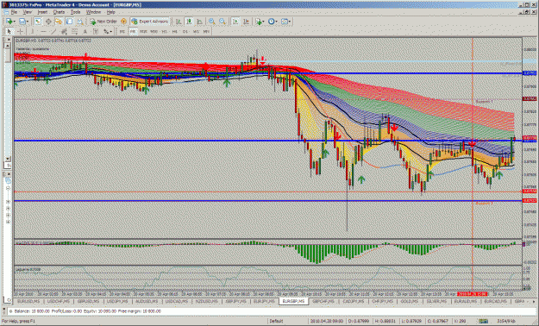
Task: Select the Fibonacci retracement tool
Action: (x=74, y=32)
